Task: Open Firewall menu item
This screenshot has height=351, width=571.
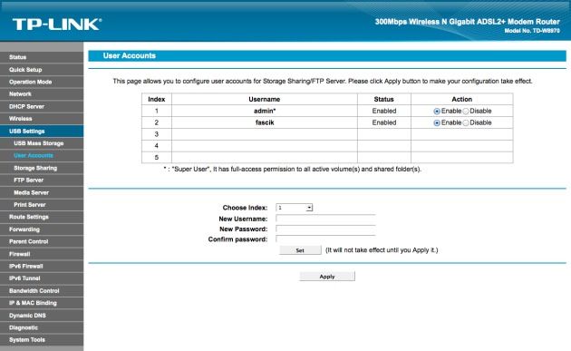Action: click(42, 254)
